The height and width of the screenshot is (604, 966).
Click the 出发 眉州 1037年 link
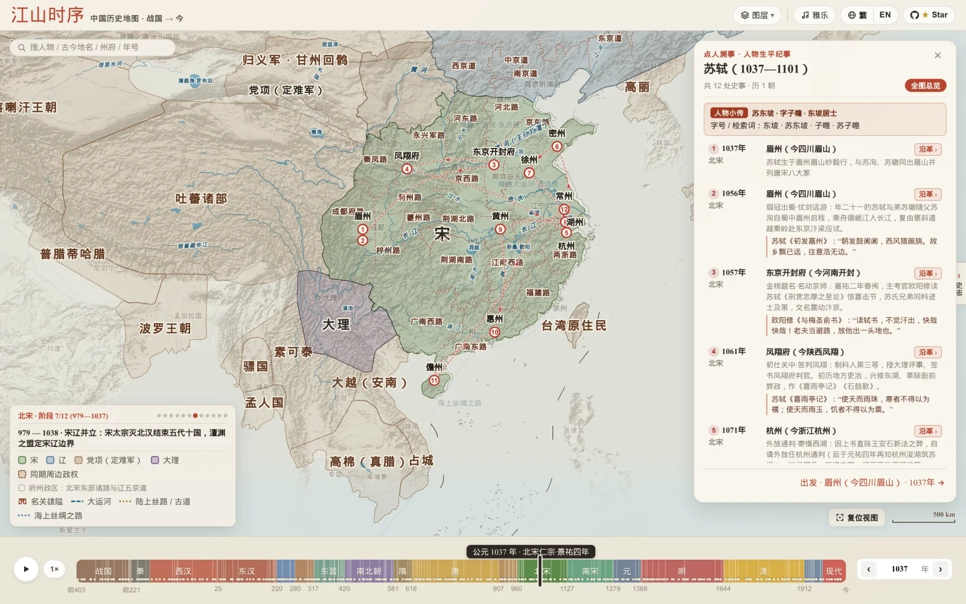tap(872, 483)
